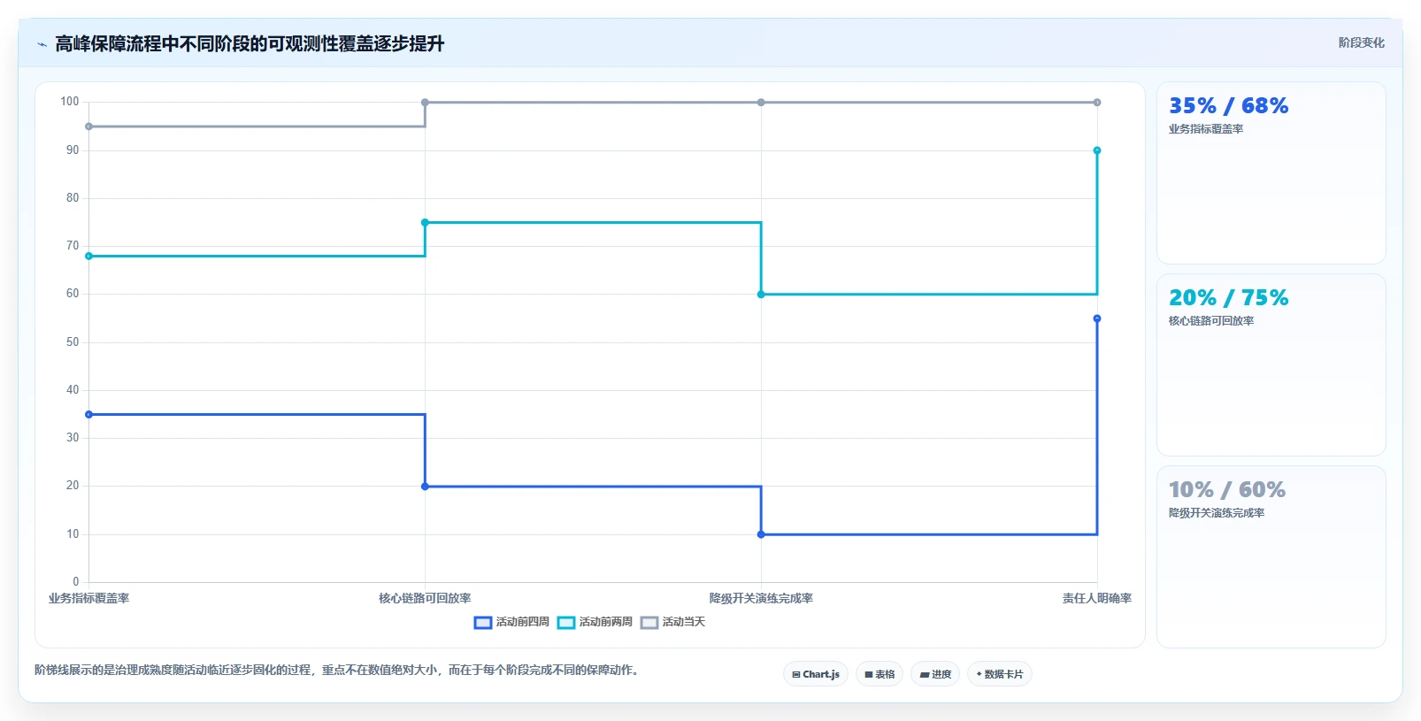Click the 进度 tag chip
The image size is (1421, 721).
(935, 674)
